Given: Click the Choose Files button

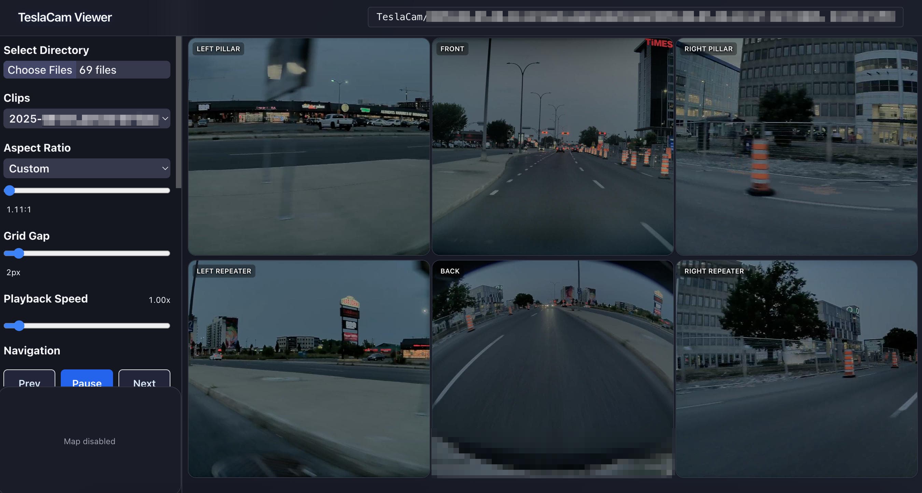Looking at the screenshot, I should pyautogui.click(x=39, y=70).
